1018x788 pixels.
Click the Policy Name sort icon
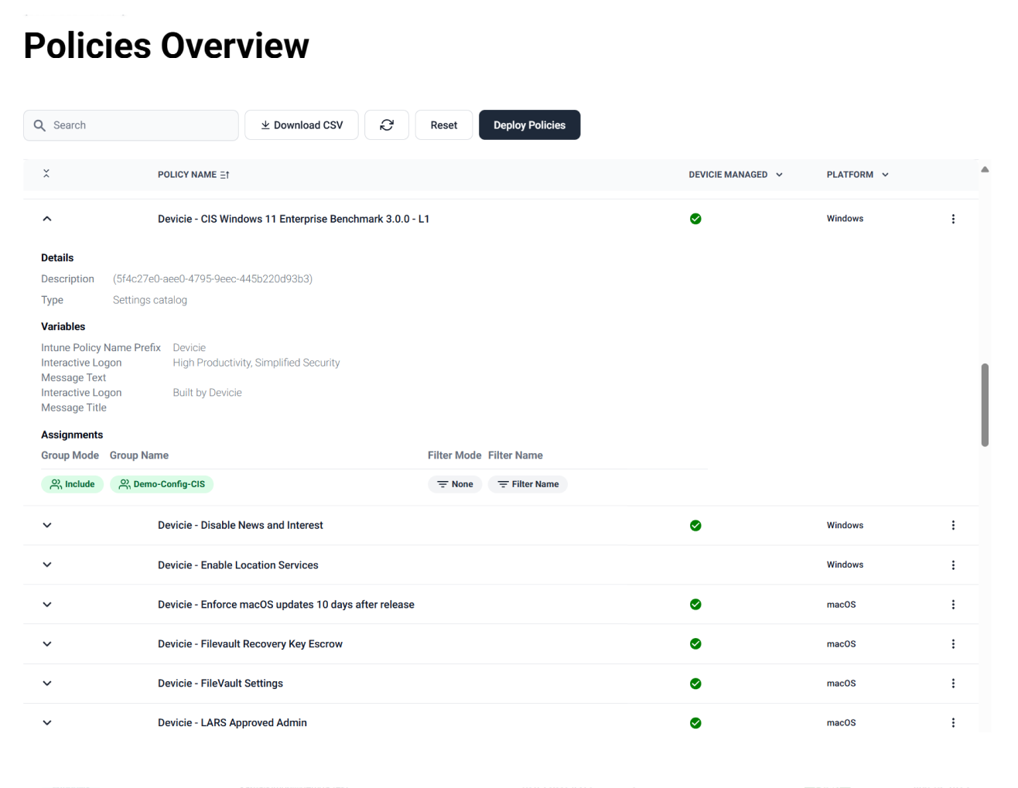tap(224, 175)
